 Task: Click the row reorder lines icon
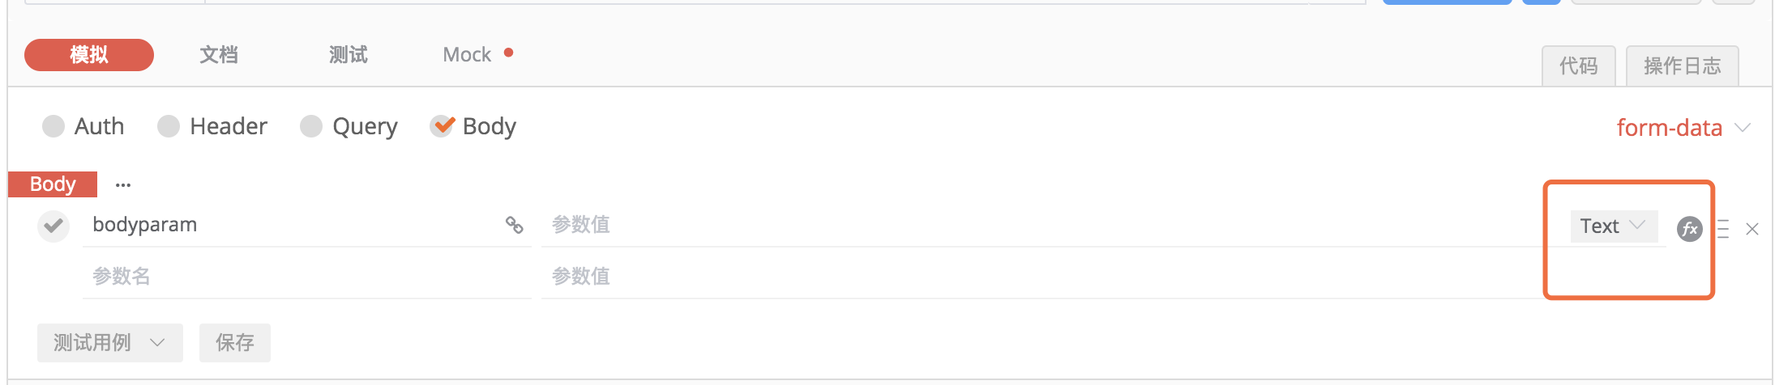pyautogui.click(x=1723, y=229)
